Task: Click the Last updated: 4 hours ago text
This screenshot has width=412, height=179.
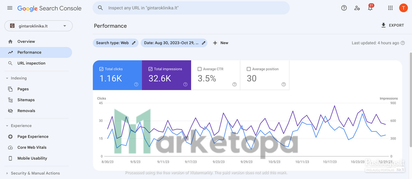Action: tap(375, 43)
